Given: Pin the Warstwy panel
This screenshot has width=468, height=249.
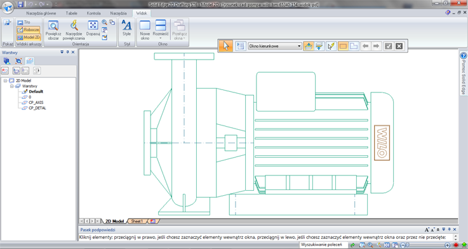Looking at the screenshot, I should pos(67,52).
